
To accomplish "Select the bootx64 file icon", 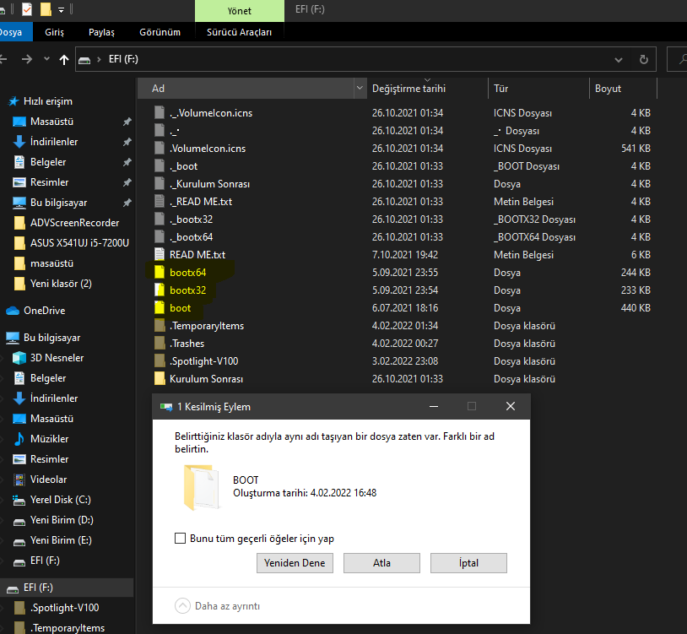I will pyautogui.click(x=160, y=273).
